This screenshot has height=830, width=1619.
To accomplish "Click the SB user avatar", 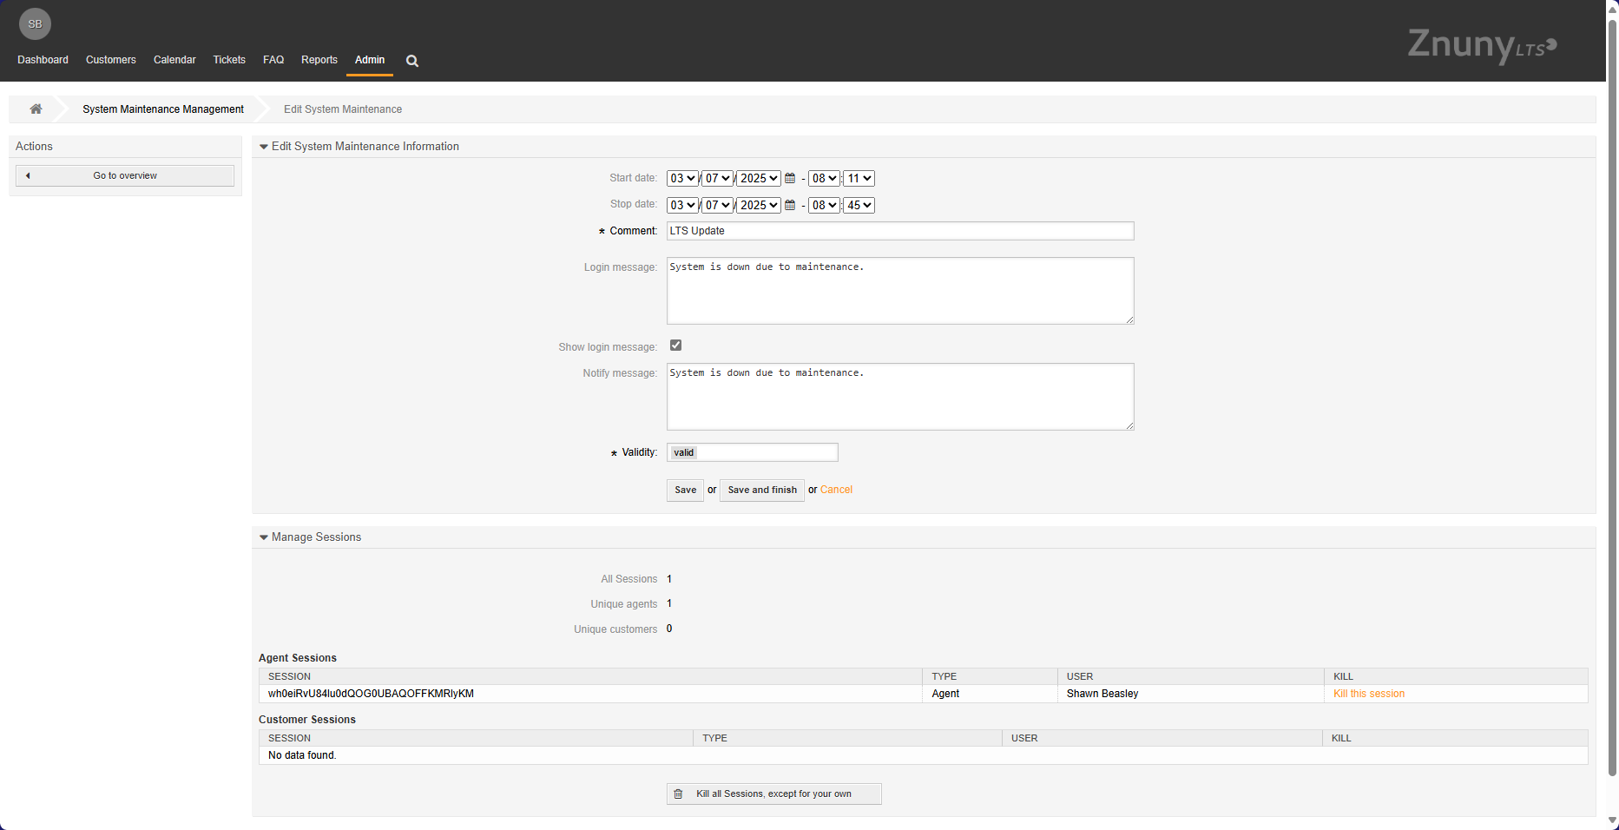I will pos(35,24).
